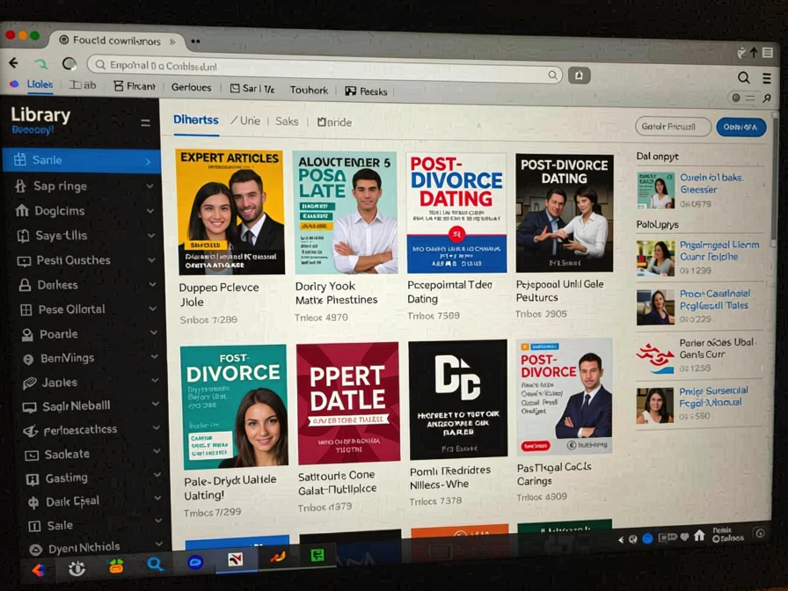This screenshot has height=591, width=788.
Task: Open the Sanle arrow in the sidebar
Action: tap(148, 161)
